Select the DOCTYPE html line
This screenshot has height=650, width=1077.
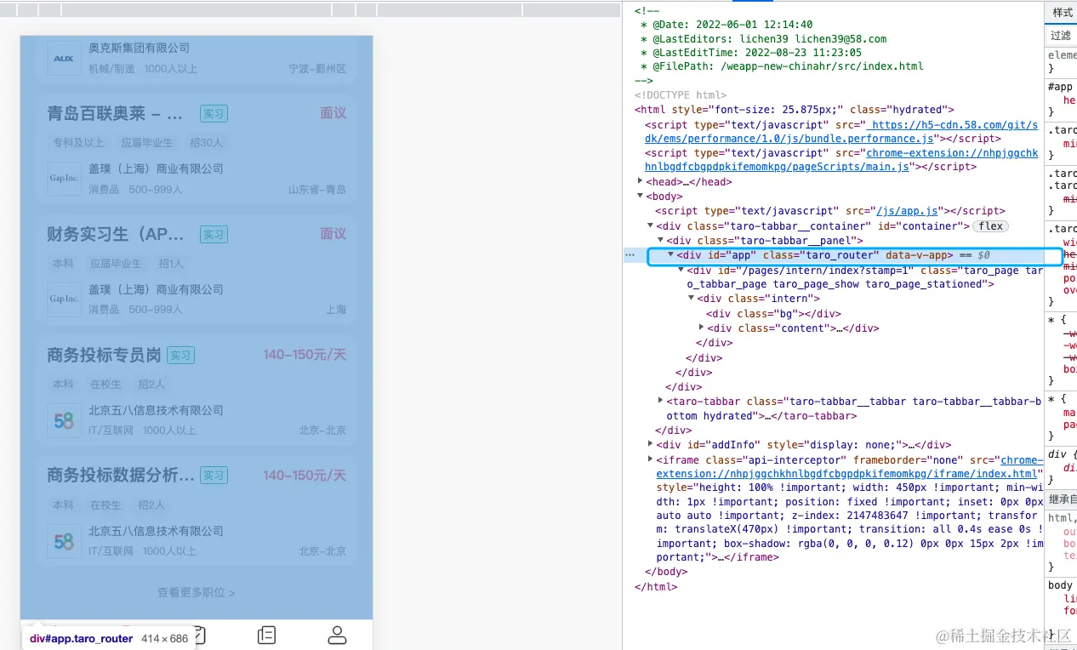[x=681, y=95]
